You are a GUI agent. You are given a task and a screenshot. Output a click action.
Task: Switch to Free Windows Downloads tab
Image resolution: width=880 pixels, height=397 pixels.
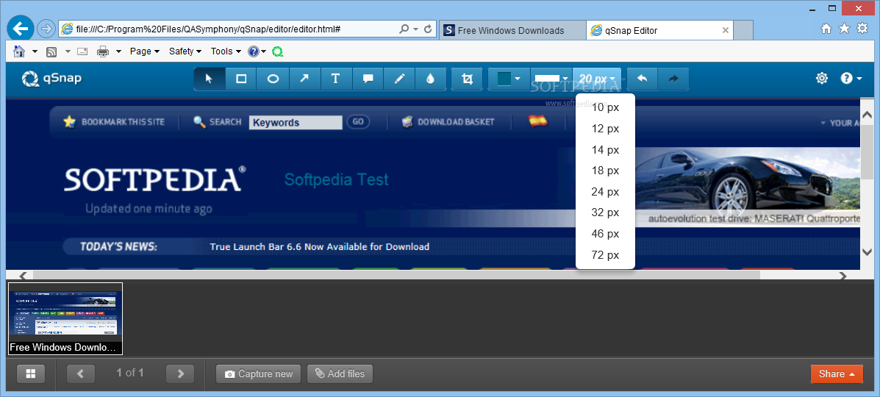(x=512, y=30)
